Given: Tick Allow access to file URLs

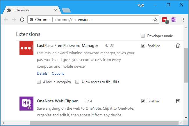Looking at the screenshot, I should (x=77, y=82).
